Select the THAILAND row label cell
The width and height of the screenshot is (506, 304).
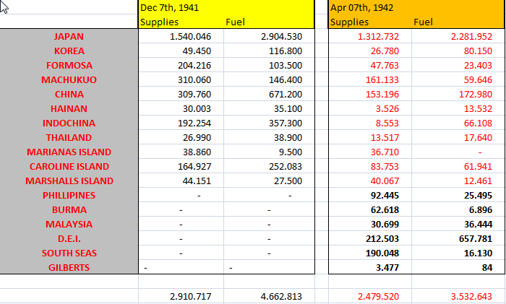(x=69, y=138)
